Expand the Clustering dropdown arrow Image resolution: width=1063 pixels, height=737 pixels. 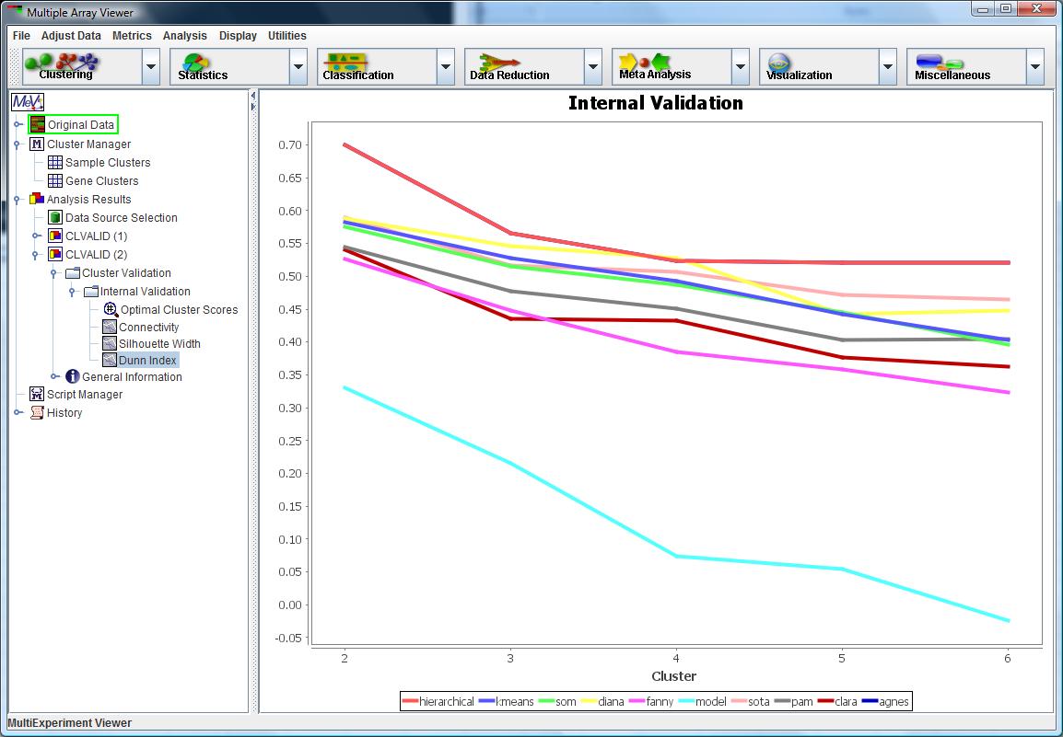tap(151, 67)
